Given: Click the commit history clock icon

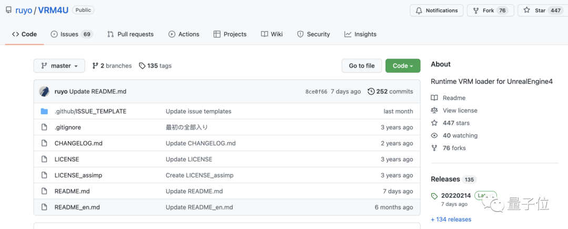Looking at the screenshot, I should (x=371, y=92).
